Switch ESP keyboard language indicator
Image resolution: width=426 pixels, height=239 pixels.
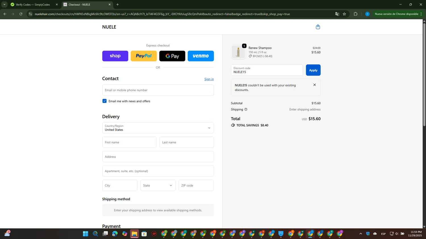383,234
